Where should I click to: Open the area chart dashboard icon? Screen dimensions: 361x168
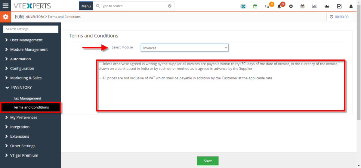tap(327, 6)
